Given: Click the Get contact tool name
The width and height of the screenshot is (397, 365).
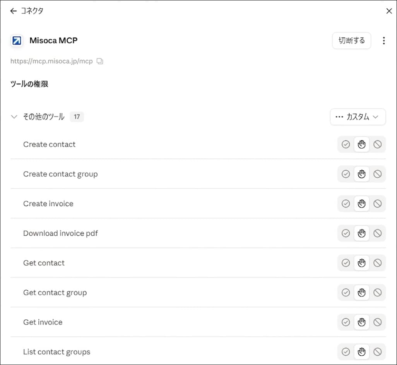Looking at the screenshot, I should 44,263.
